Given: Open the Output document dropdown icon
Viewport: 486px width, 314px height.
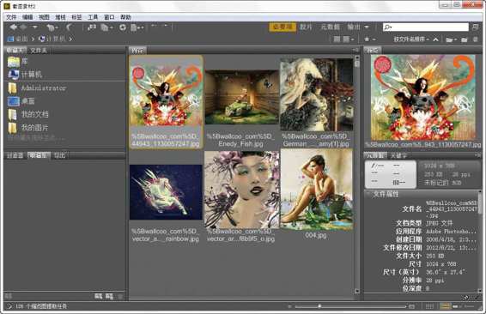Looking at the screenshot, I should [137, 27].
